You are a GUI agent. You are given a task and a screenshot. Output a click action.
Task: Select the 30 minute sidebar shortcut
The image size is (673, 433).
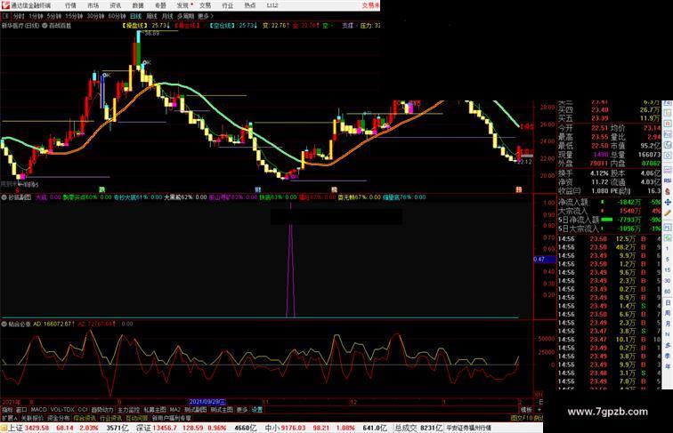(x=668, y=281)
